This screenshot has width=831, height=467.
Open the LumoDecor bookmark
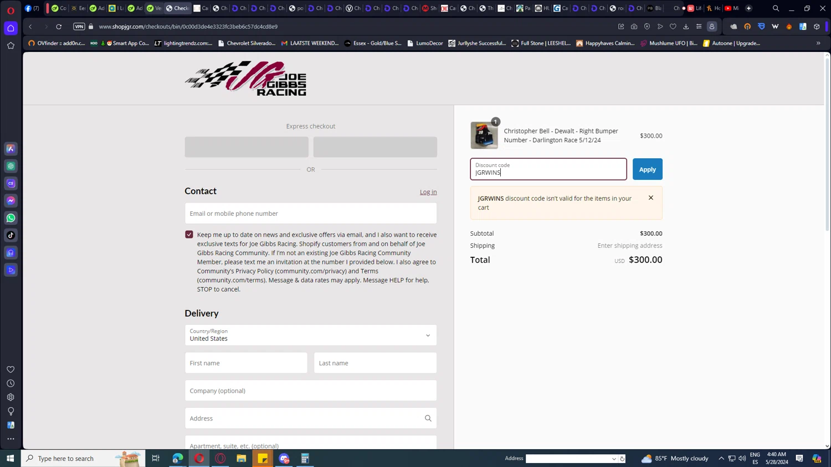point(425,43)
